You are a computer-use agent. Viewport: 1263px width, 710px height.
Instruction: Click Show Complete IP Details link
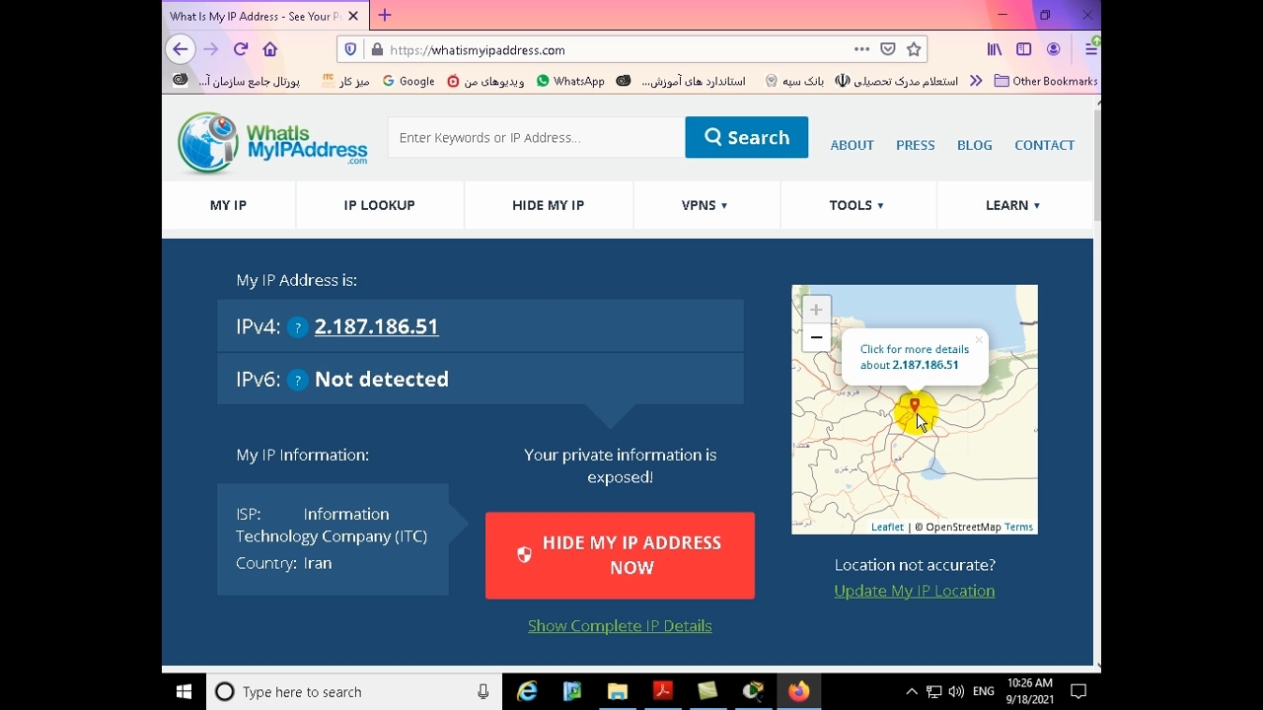(620, 626)
